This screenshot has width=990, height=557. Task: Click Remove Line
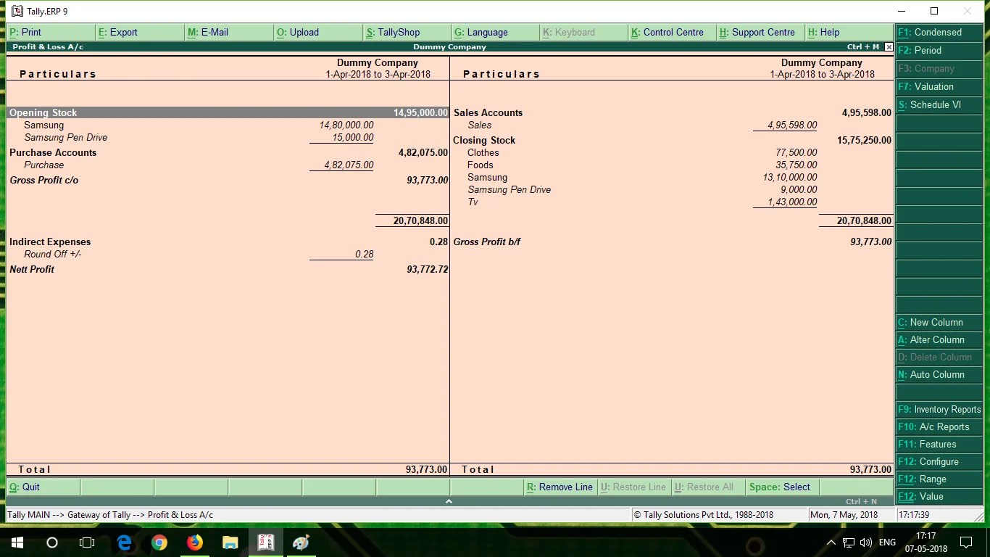click(x=561, y=487)
